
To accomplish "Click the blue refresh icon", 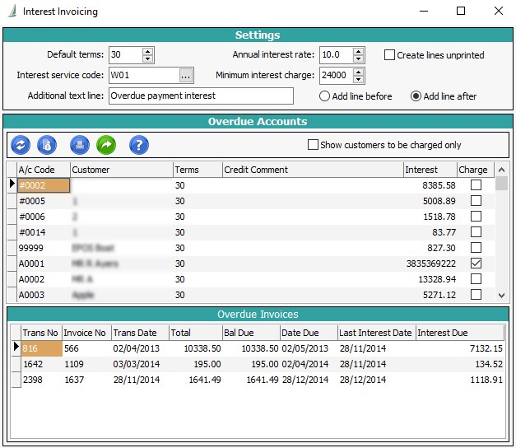I will point(21,145).
